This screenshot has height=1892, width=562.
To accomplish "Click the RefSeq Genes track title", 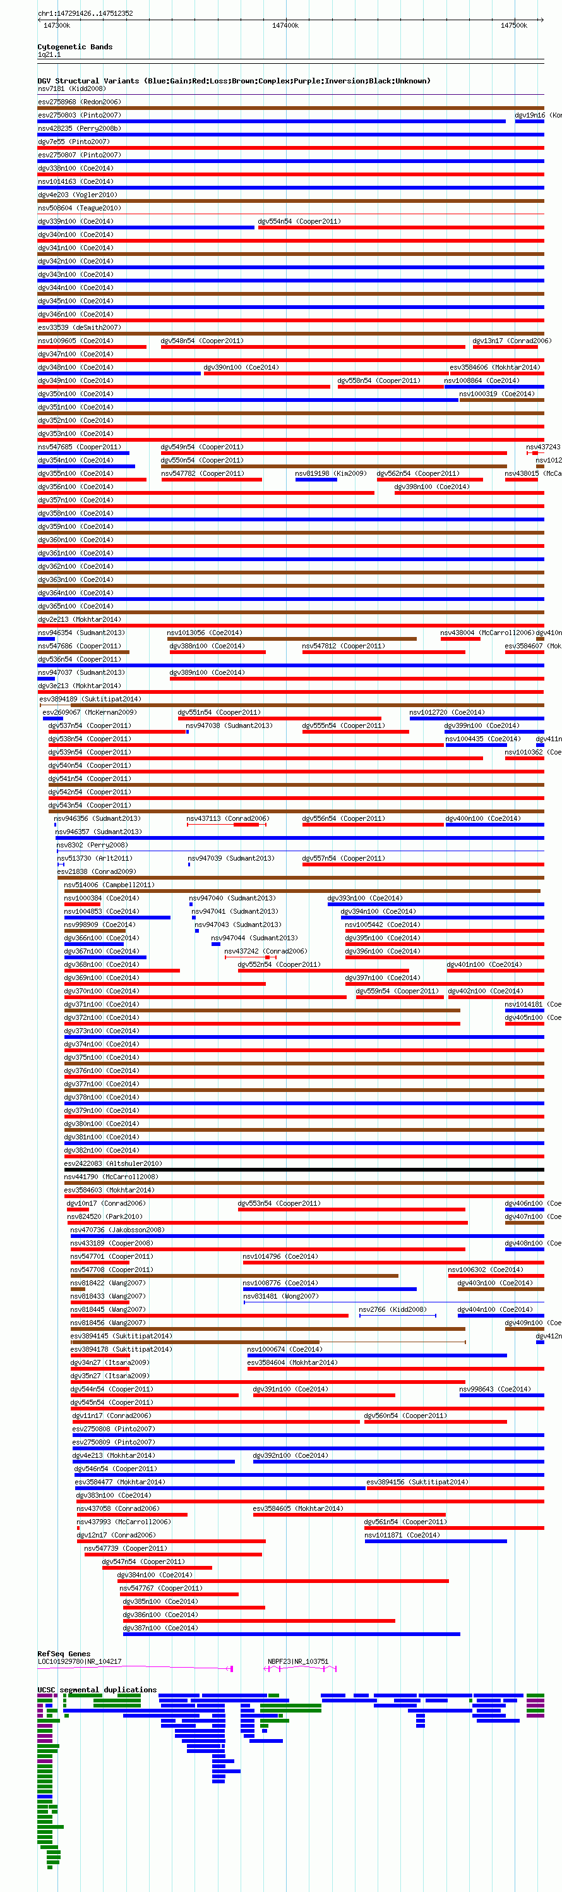I will click(x=64, y=1653).
